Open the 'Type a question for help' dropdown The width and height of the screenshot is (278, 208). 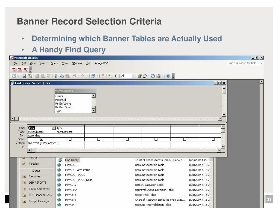tap(262, 63)
